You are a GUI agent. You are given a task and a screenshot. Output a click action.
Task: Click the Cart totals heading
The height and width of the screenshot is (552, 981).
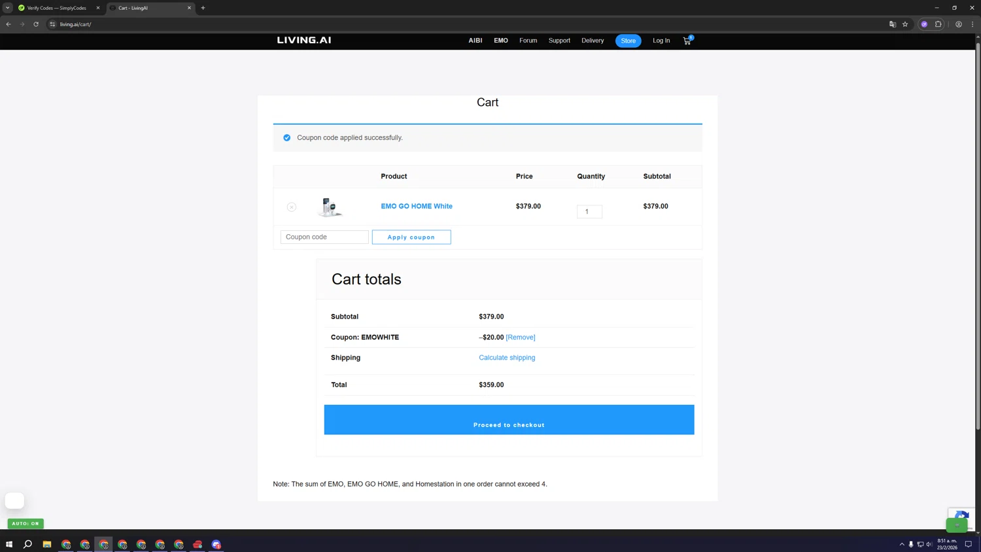(x=366, y=279)
